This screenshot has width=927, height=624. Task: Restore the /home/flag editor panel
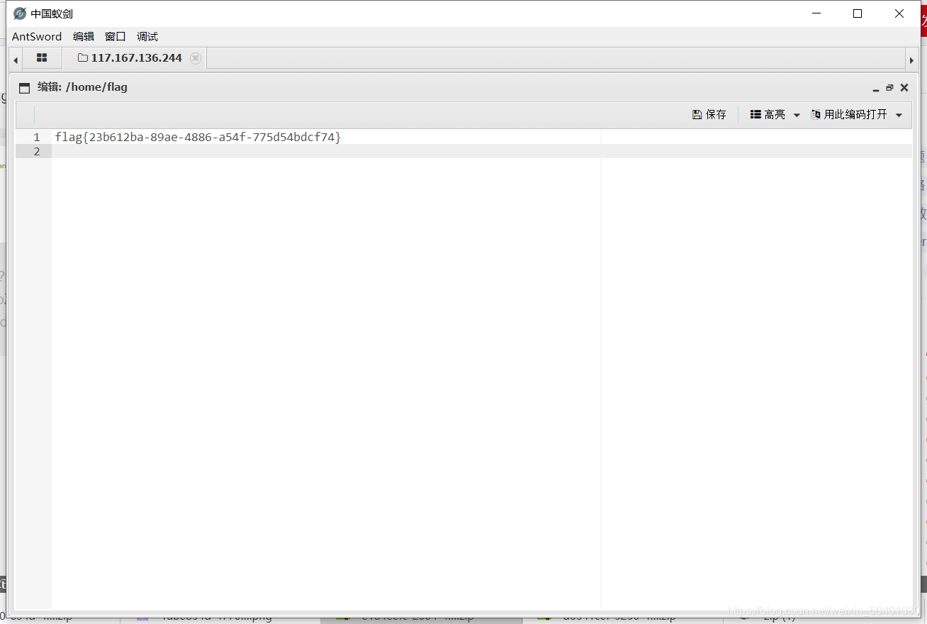tap(889, 88)
